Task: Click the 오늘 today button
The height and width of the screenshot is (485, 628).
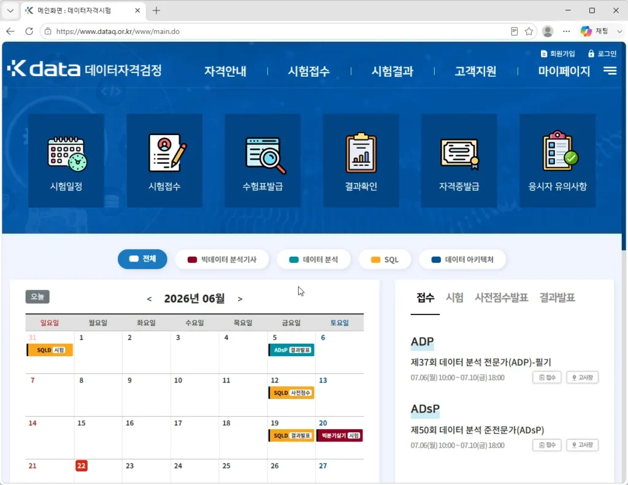Action: (37, 297)
